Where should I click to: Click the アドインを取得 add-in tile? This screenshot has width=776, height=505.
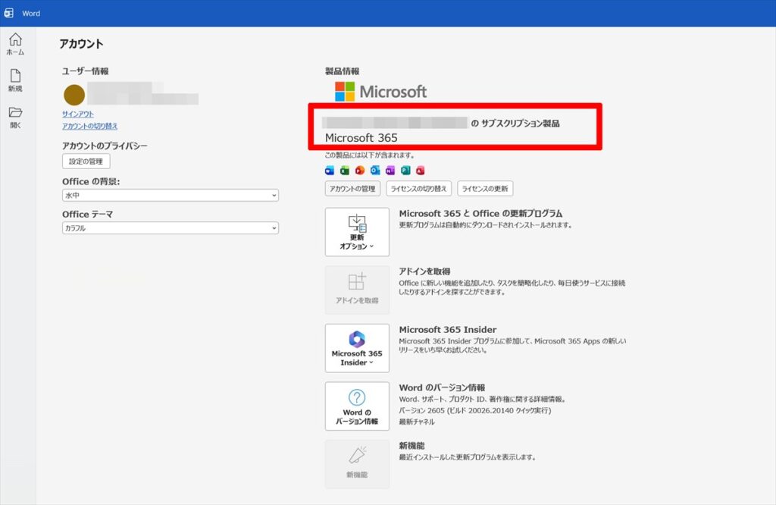click(x=357, y=290)
